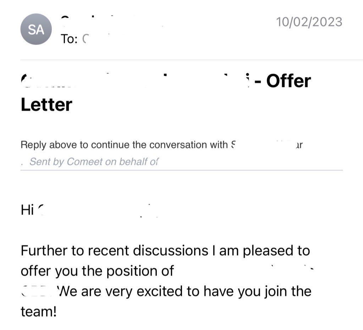Click 'offer you the position of' text

(x=97, y=271)
